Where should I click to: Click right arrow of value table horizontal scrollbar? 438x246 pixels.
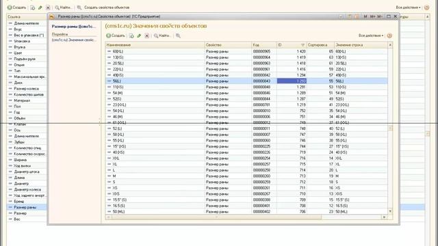[x=385, y=217]
